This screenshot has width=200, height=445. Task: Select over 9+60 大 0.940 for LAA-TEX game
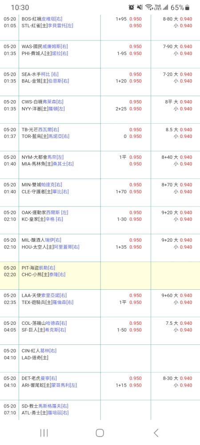177,295
